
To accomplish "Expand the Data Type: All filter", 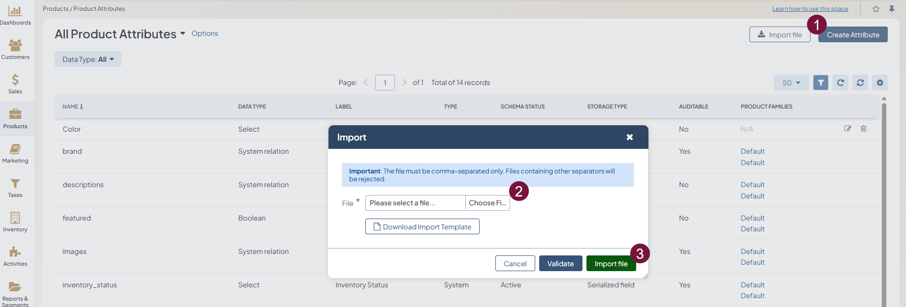I will pyautogui.click(x=88, y=59).
